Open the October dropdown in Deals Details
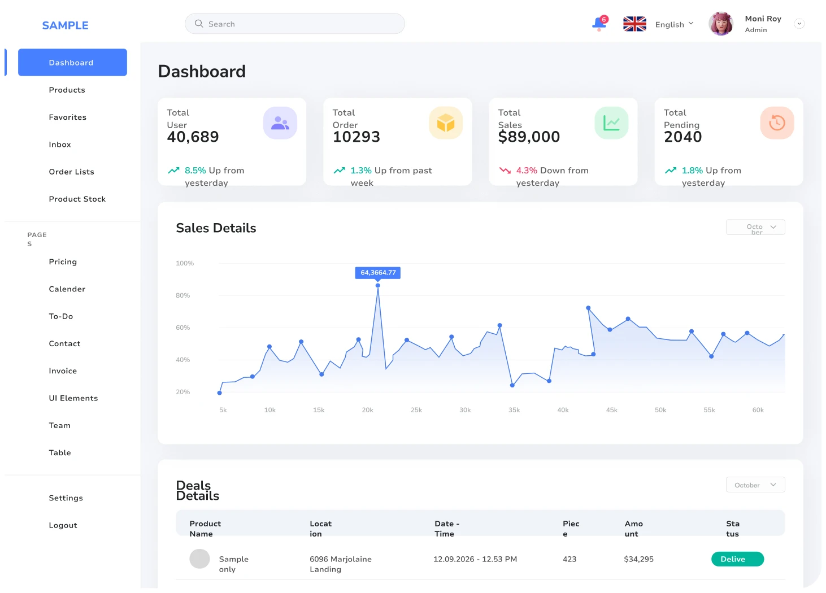 click(x=755, y=485)
